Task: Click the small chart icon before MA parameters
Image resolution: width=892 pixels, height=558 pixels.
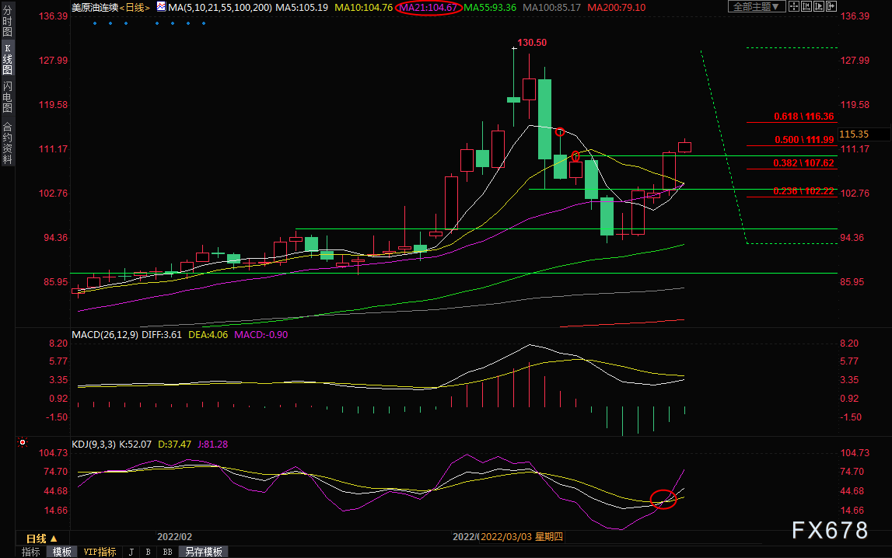Action: coord(162,7)
